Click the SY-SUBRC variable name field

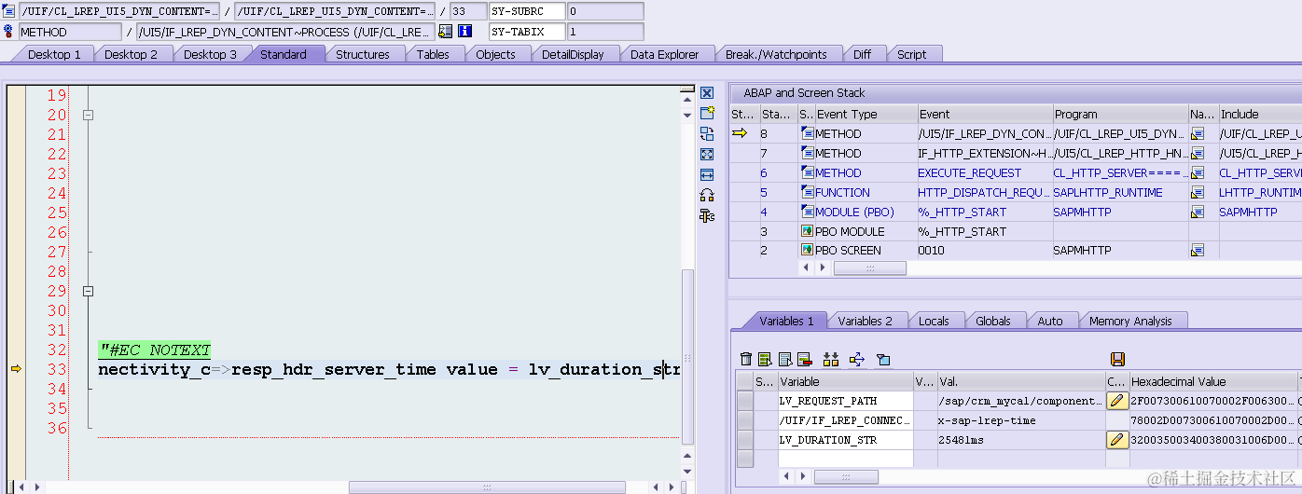pos(527,11)
